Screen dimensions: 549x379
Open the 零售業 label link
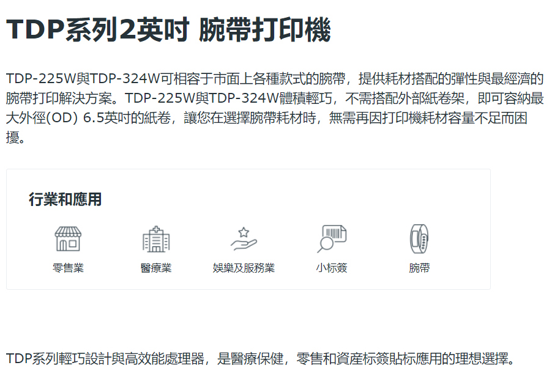pyautogui.click(x=68, y=268)
